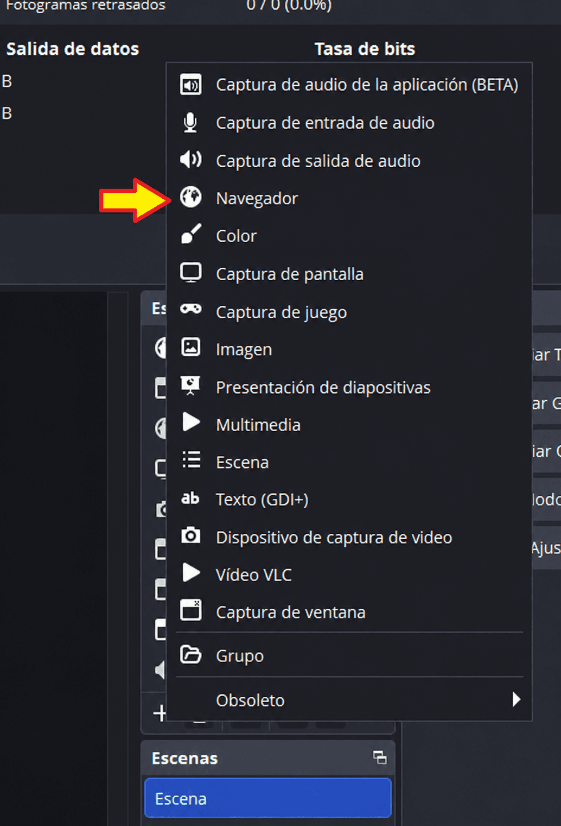Screen dimensions: 561x826
Task: Pop out the Escenas dock panel
Action: click(x=380, y=758)
